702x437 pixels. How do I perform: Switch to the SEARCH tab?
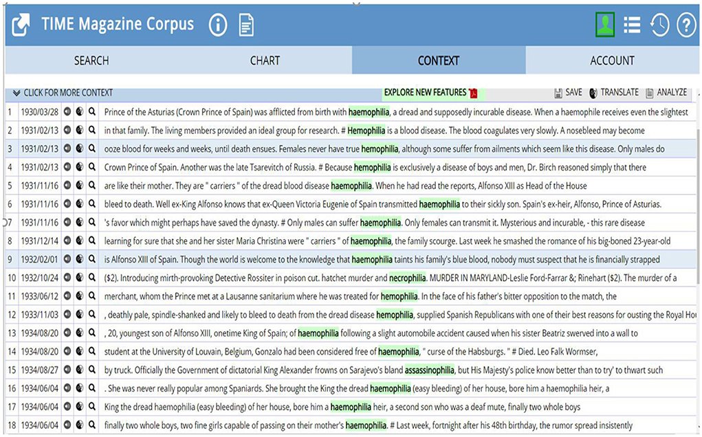91,60
